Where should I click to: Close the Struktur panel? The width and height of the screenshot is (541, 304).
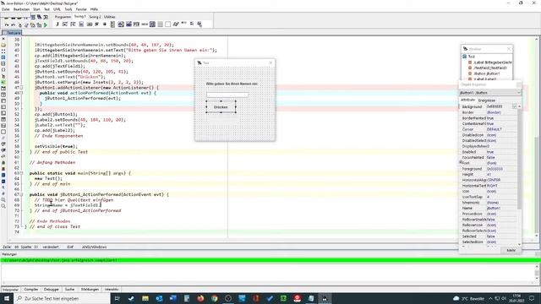pyautogui.click(x=509, y=49)
